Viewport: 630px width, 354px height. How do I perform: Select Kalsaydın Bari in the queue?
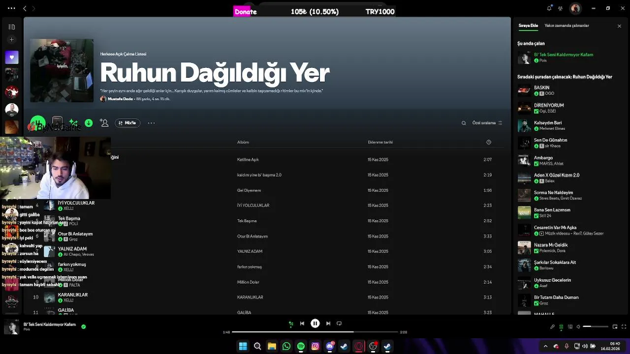[548, 123]
